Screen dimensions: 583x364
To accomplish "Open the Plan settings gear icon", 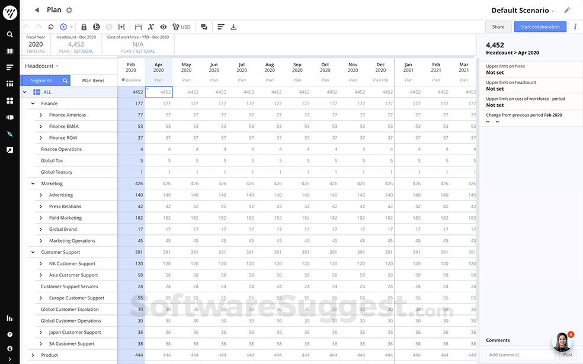I will click(69, 9).
